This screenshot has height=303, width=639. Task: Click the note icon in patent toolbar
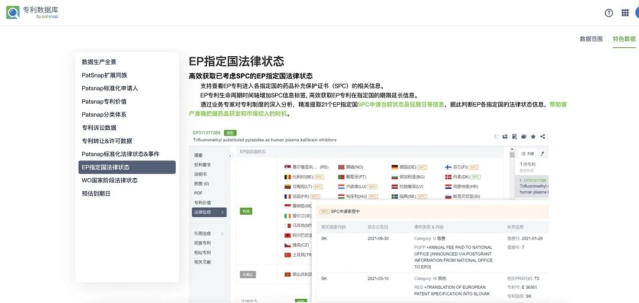(x=515, y=137)
